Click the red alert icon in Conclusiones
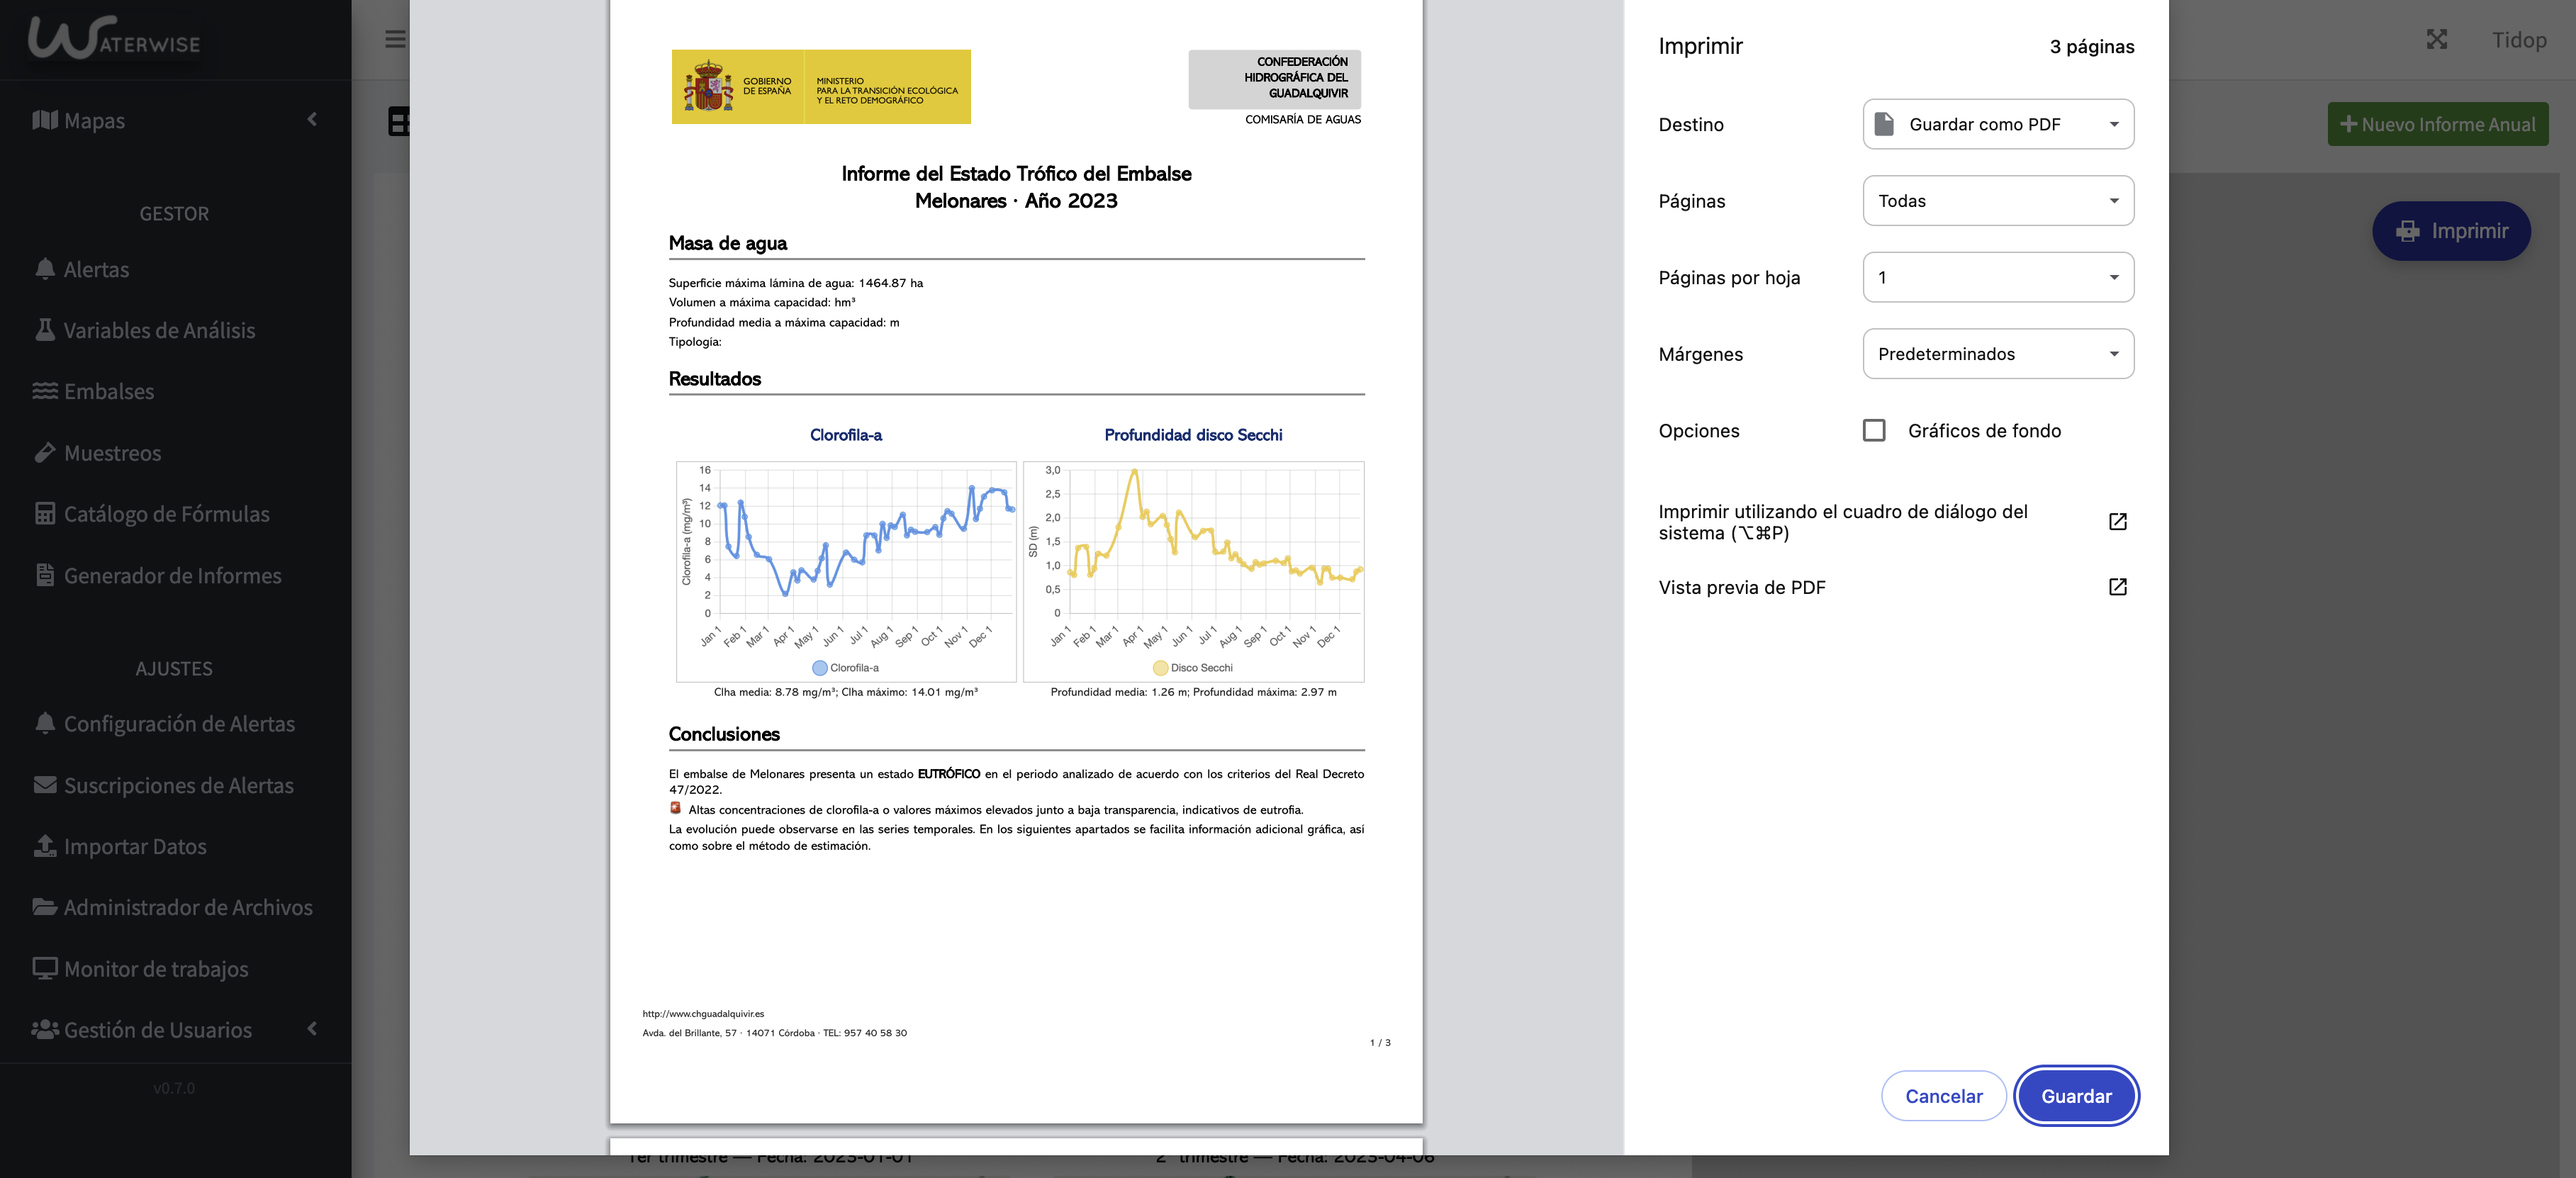The height and width of the screenshot is (1178, 2576). coord(676,808)
